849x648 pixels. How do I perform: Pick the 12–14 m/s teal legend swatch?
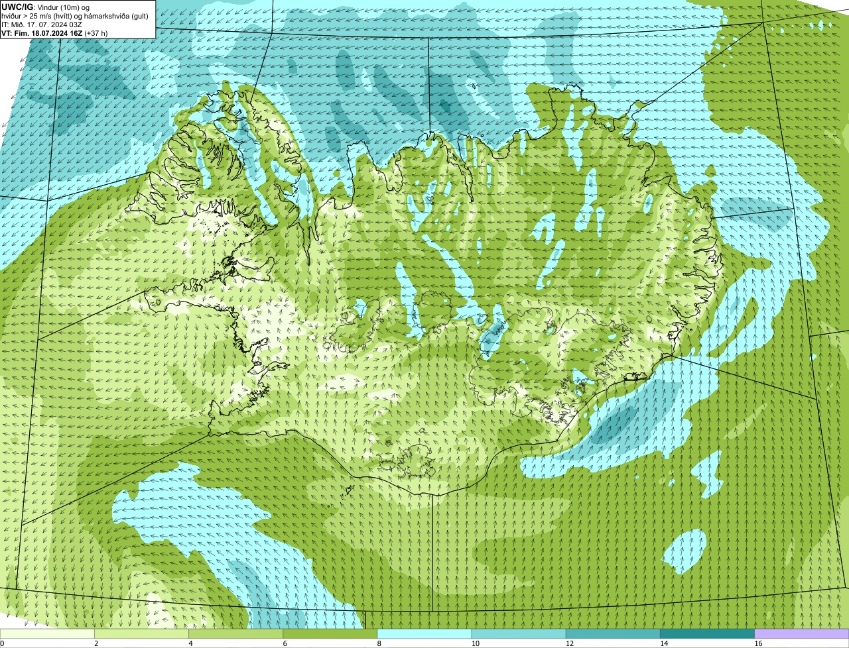tap(613, 633)
